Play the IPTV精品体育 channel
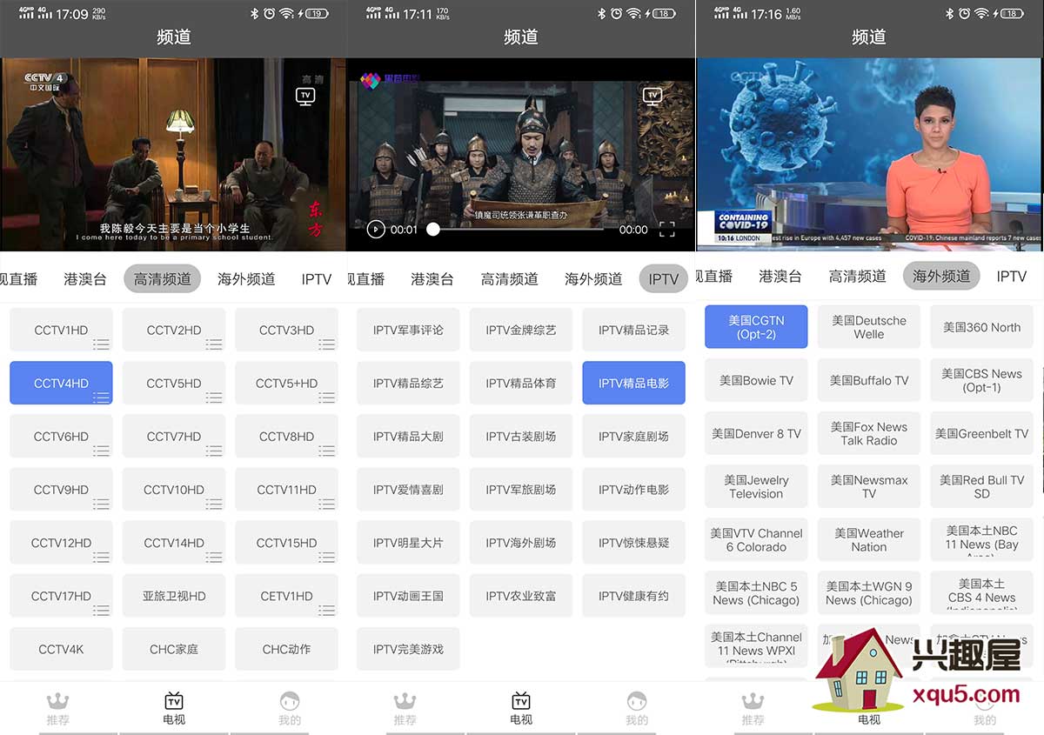 pyautogui.click(x=521, y=384)
